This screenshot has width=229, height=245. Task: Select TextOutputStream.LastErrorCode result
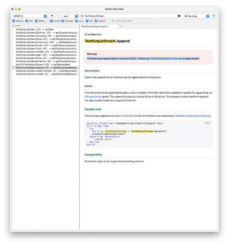tap(46, 71)
